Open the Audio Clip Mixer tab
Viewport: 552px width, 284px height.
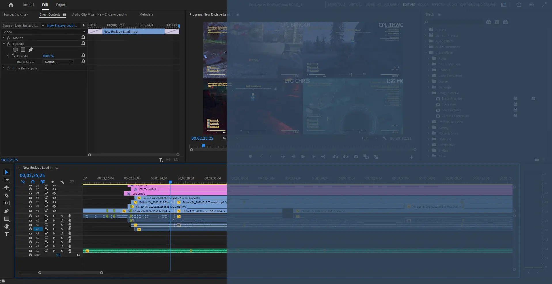coord(99,14)
